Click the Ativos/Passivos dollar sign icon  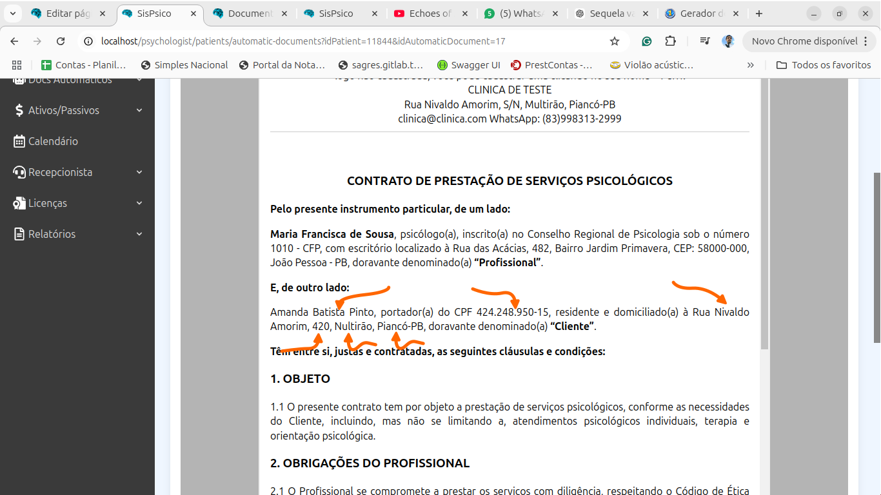(19, 110)
